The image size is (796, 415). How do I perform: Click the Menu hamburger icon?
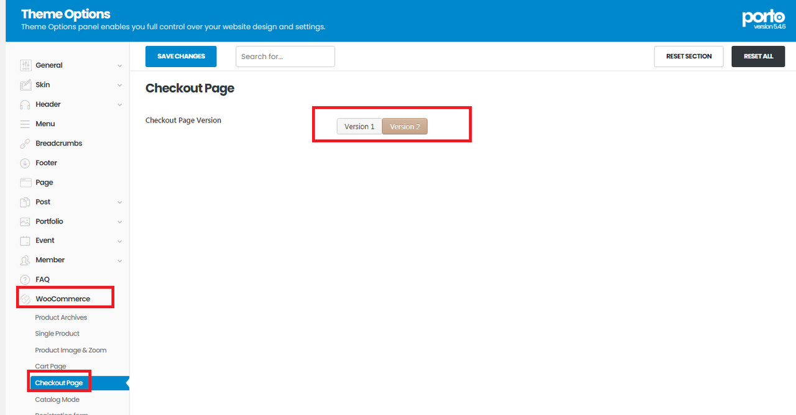click(25, 124)
